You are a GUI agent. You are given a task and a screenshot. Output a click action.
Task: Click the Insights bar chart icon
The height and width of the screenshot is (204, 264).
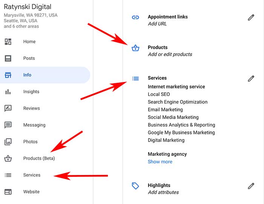tap(8, 92)
